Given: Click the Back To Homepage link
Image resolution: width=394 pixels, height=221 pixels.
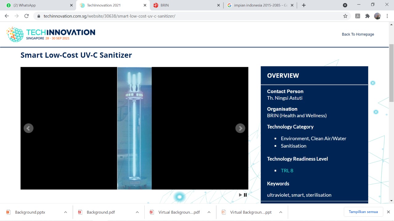Looking at the screenshot, I should 358,34.
